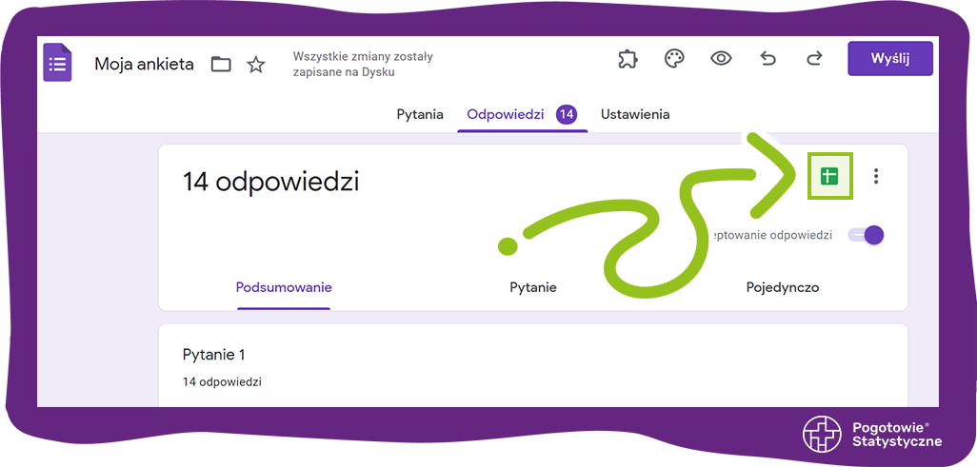Open the Pytanie responses view

point(533,287)
